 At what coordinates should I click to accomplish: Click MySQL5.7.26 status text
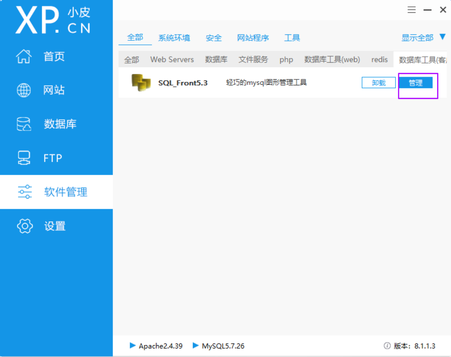(223, 346)
